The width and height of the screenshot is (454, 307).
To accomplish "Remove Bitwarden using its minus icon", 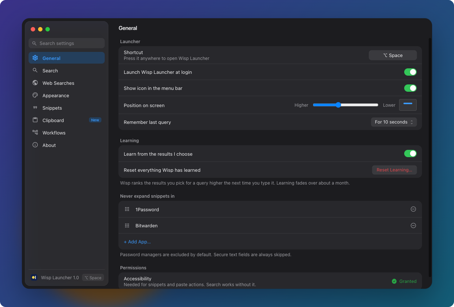I will pyautogui.click(x=413, y=225).
